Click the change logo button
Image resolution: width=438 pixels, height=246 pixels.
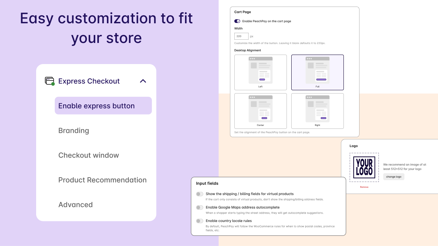[393, 176]
